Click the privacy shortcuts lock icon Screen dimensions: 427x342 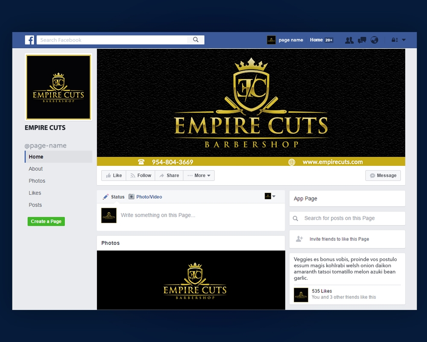tap(395, 40)
